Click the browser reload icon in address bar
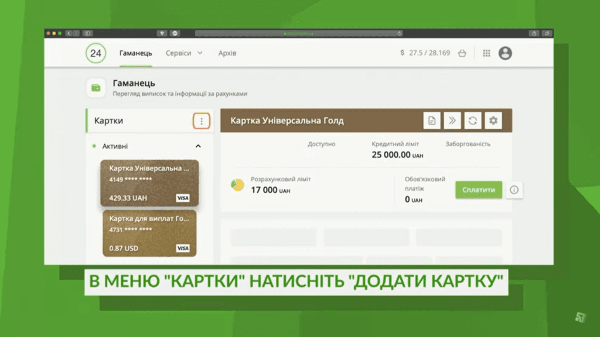 coord(399,33)
